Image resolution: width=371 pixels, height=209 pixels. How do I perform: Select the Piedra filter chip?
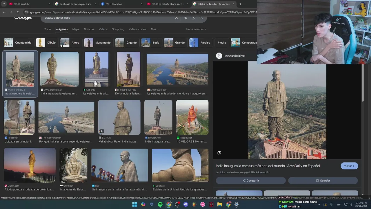tap(222, 43)
